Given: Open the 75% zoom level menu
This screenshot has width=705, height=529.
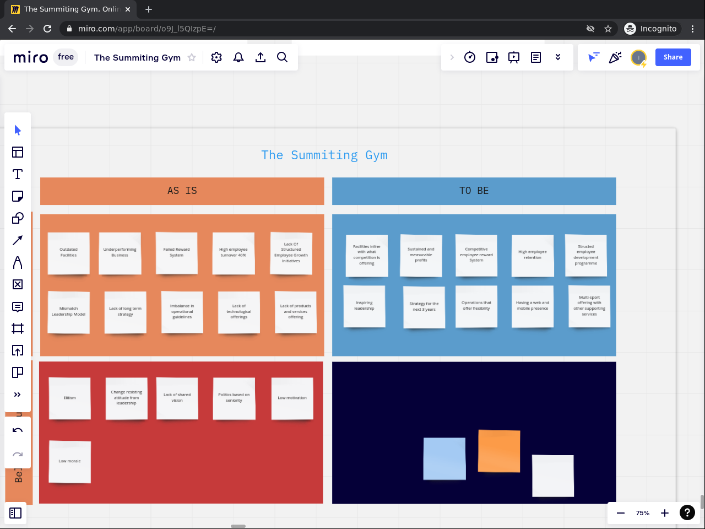Looking at the screenshot, I should (643, 513).
